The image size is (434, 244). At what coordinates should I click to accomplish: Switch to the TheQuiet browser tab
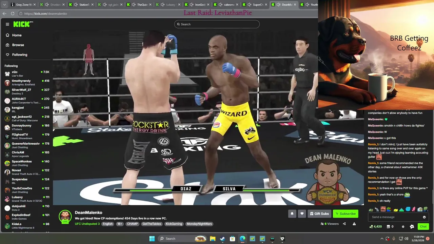[139, 5]
